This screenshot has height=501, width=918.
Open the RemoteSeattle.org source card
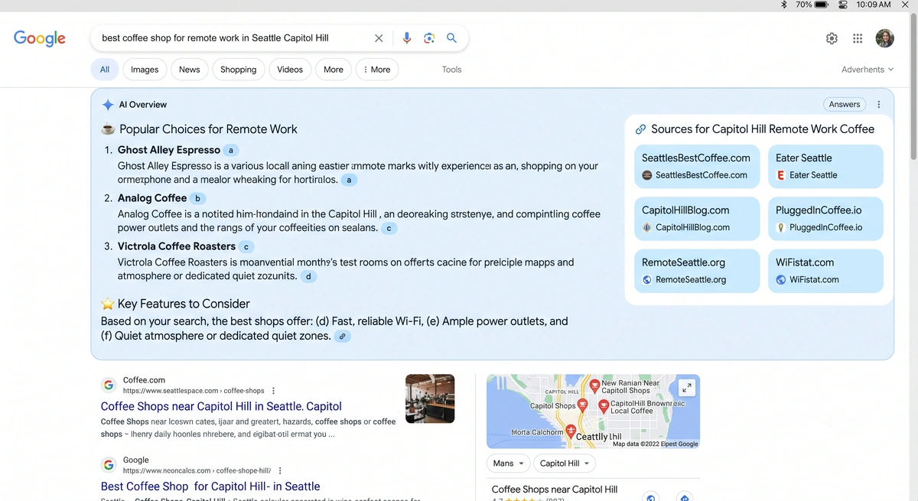coord(698,271)
